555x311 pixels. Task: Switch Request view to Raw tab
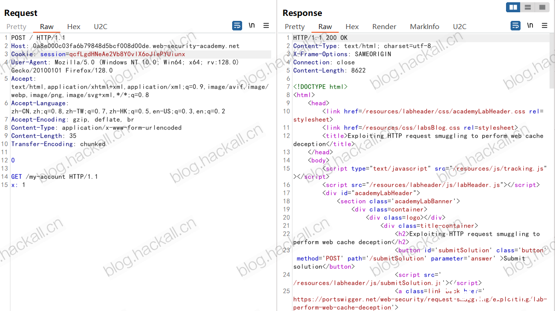[47, 27]
